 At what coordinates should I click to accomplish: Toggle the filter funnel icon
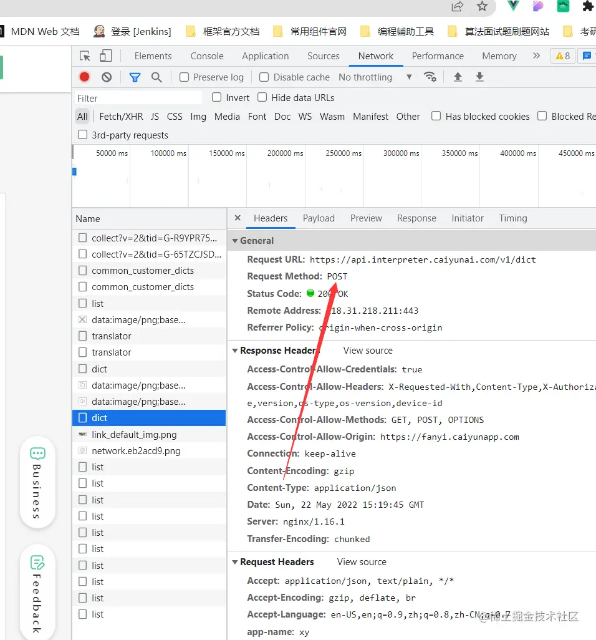coord(135,77)
